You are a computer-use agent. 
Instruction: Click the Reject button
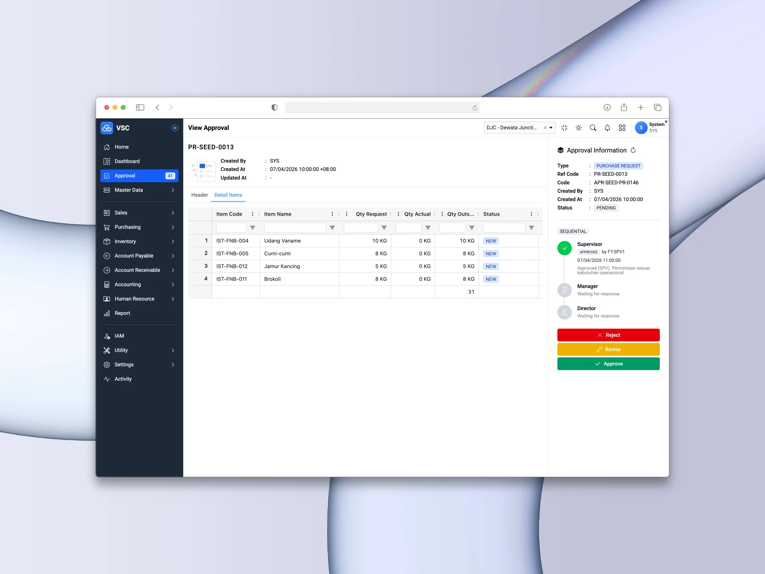point(608,335)
